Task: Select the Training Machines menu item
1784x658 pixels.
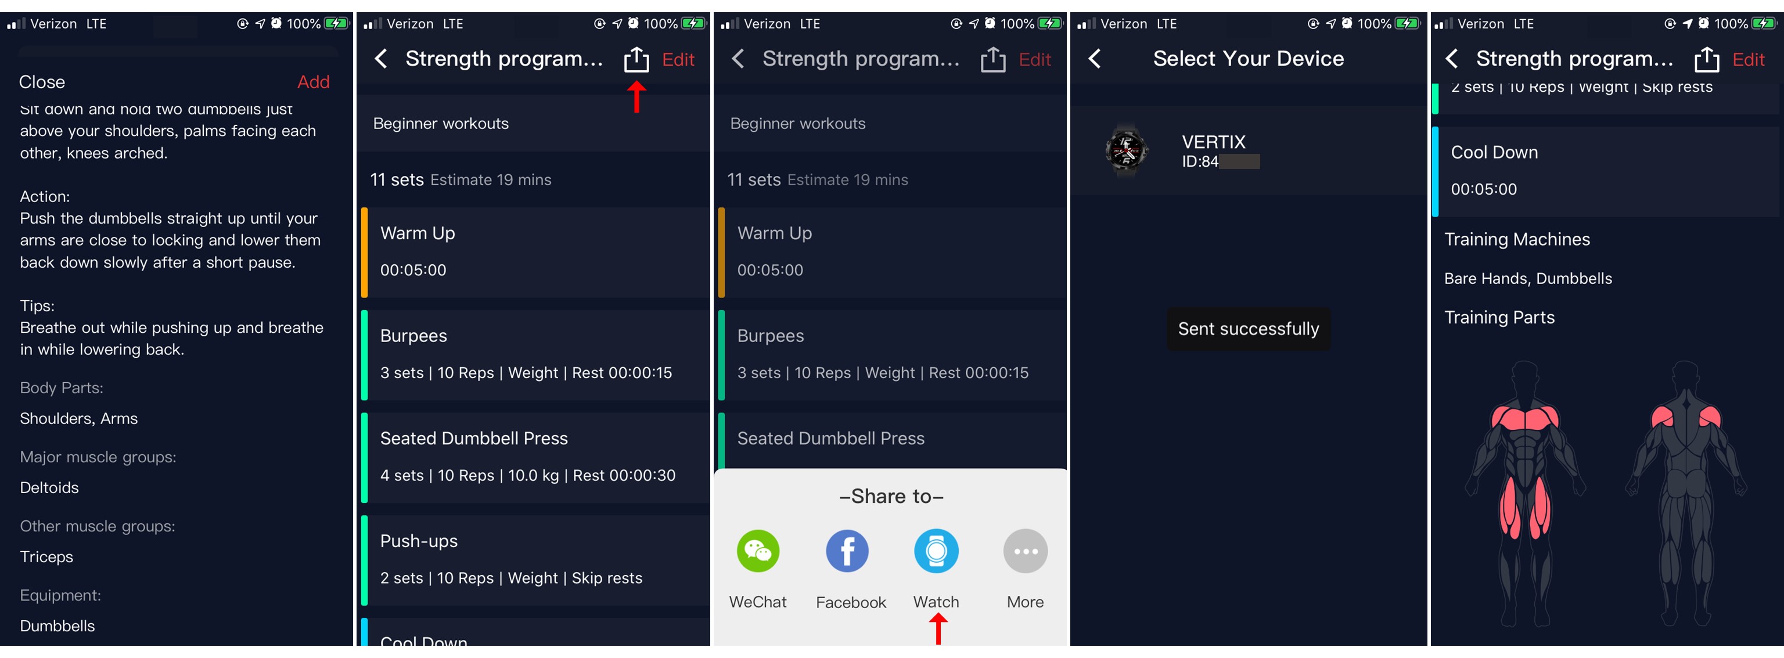Action: [x=1520, y=239]
